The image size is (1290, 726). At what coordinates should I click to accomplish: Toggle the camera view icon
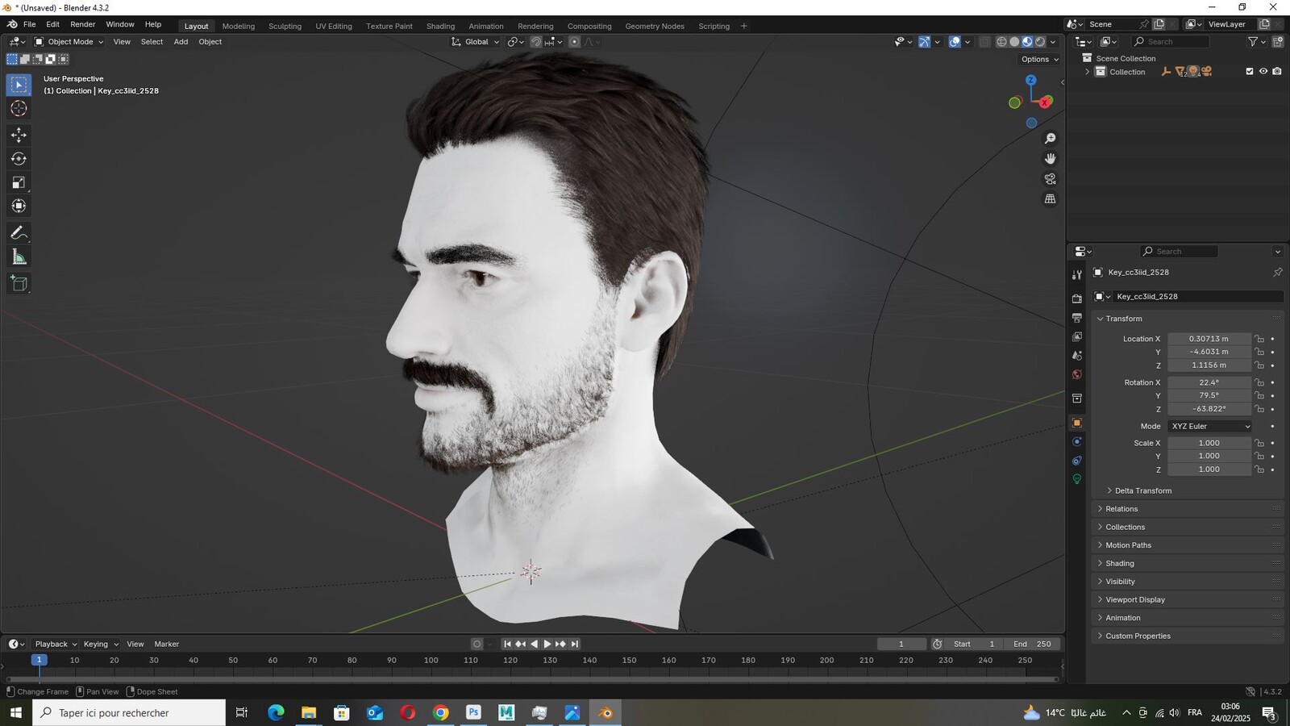click(1050, 179)
